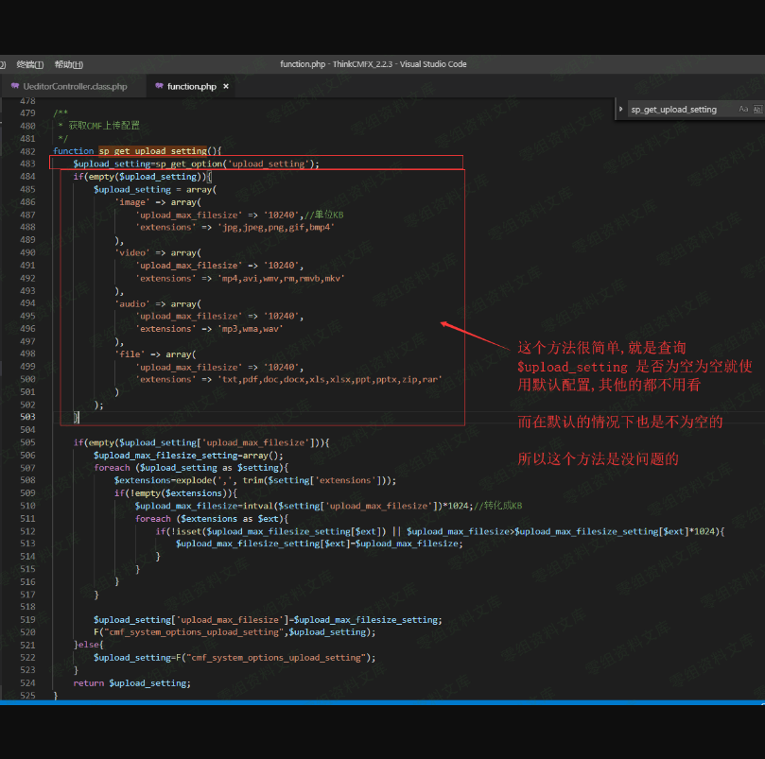Screen dimensions: 765x759
Task: Open the 帮助 (Help) menu
Action: tap(68, 64)
